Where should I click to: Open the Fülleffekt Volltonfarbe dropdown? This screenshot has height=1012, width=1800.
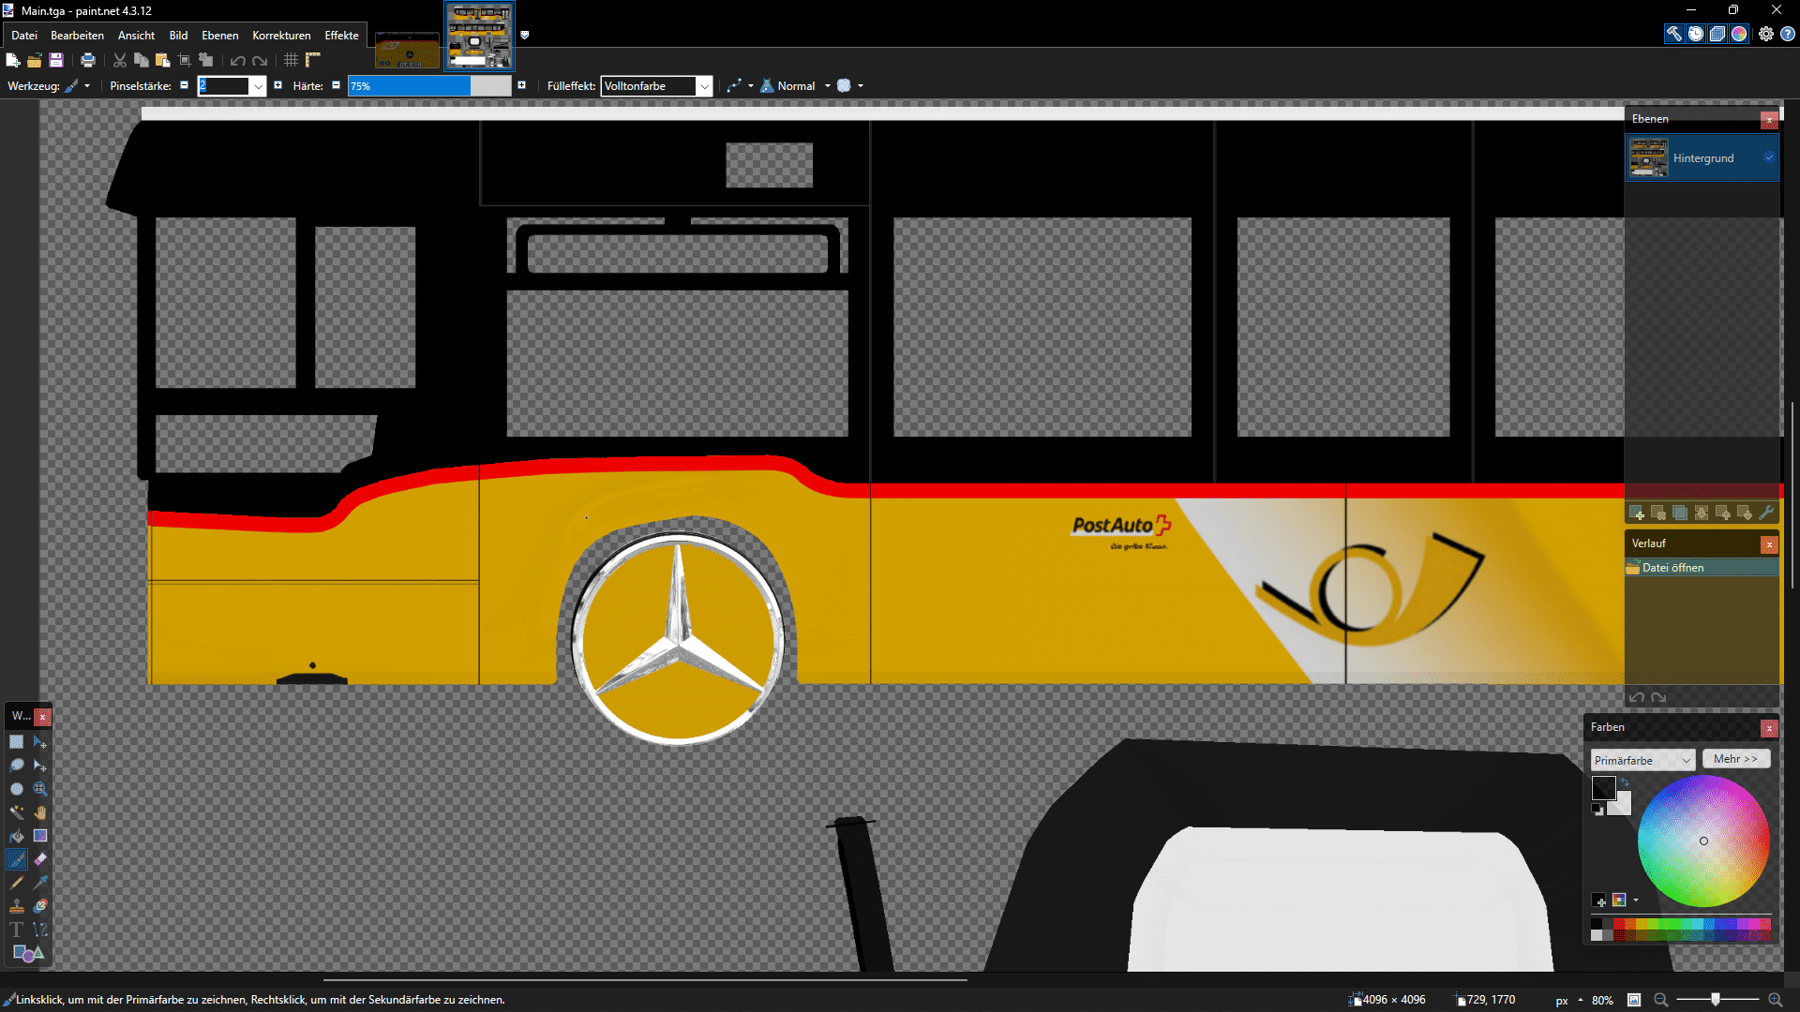pyautogui.click(x=704, y=86)
